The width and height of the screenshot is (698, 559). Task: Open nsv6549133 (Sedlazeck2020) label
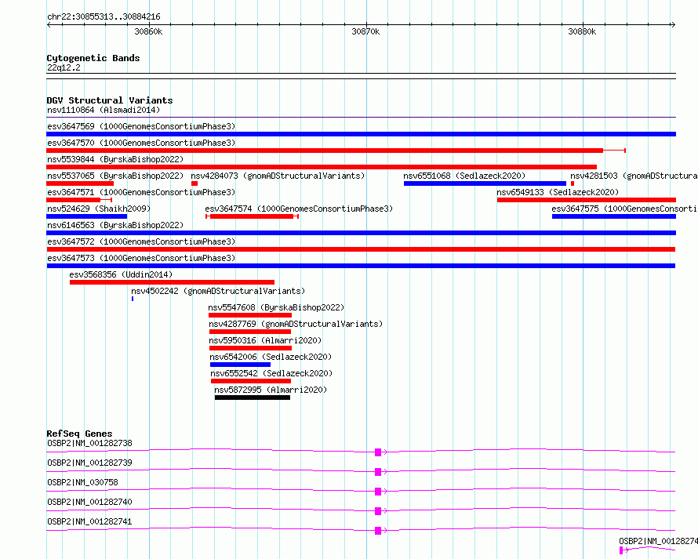point(558,192)
